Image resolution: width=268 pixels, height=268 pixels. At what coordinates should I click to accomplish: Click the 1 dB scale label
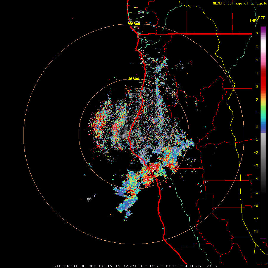coord(257,113)
